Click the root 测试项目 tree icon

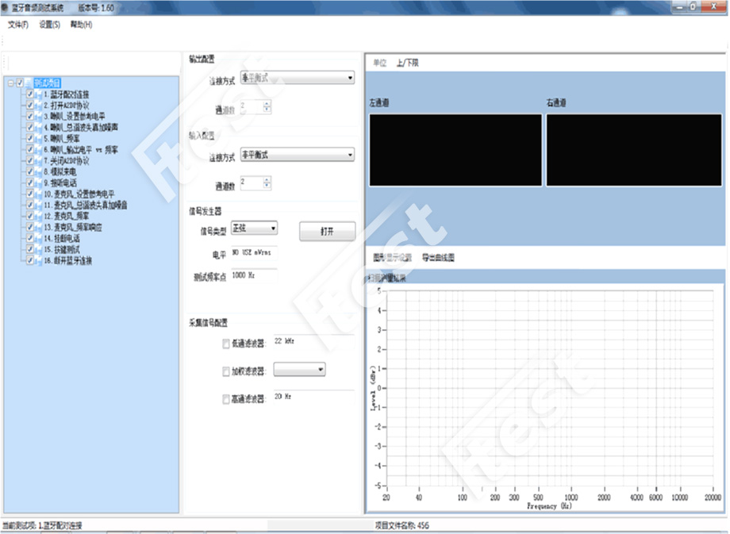point(29,83)
